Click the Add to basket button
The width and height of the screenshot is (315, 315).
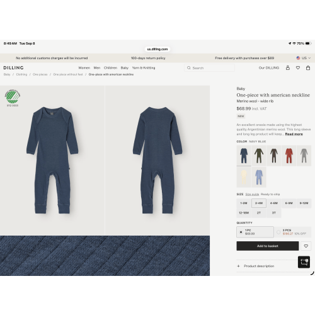[268, 246]
